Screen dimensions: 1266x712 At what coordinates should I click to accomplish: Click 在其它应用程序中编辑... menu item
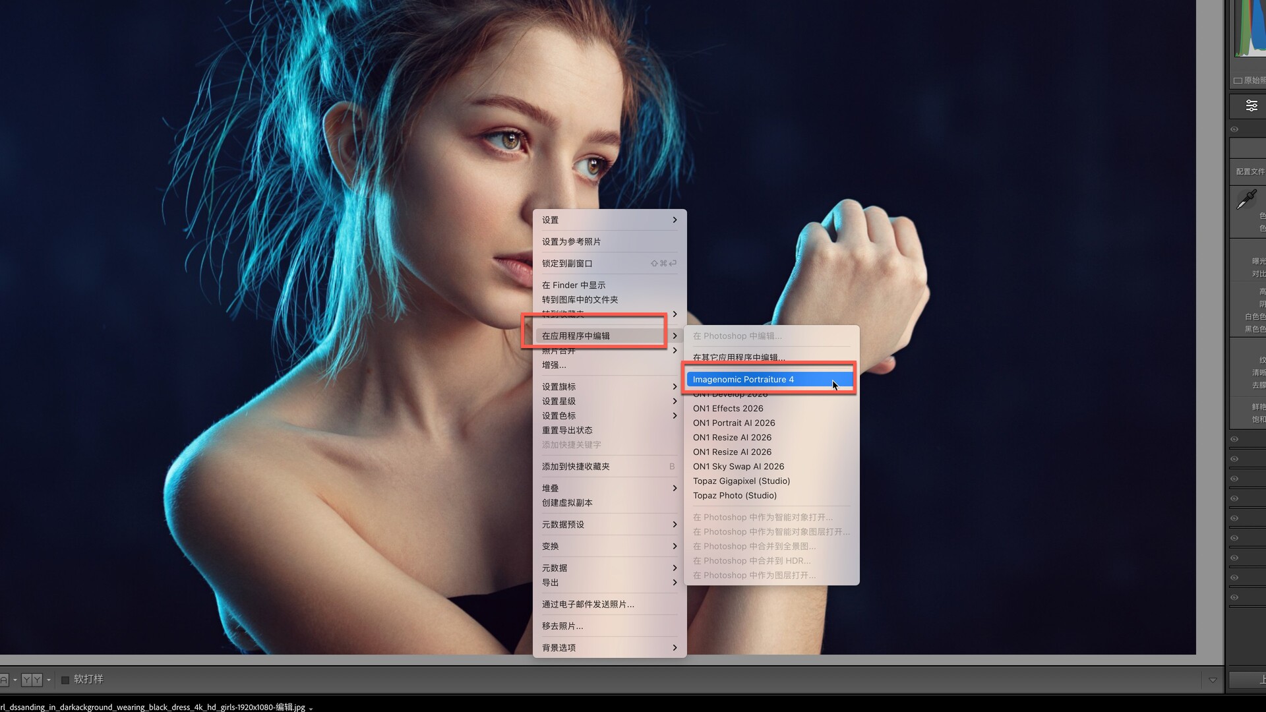tap(738, 357)
